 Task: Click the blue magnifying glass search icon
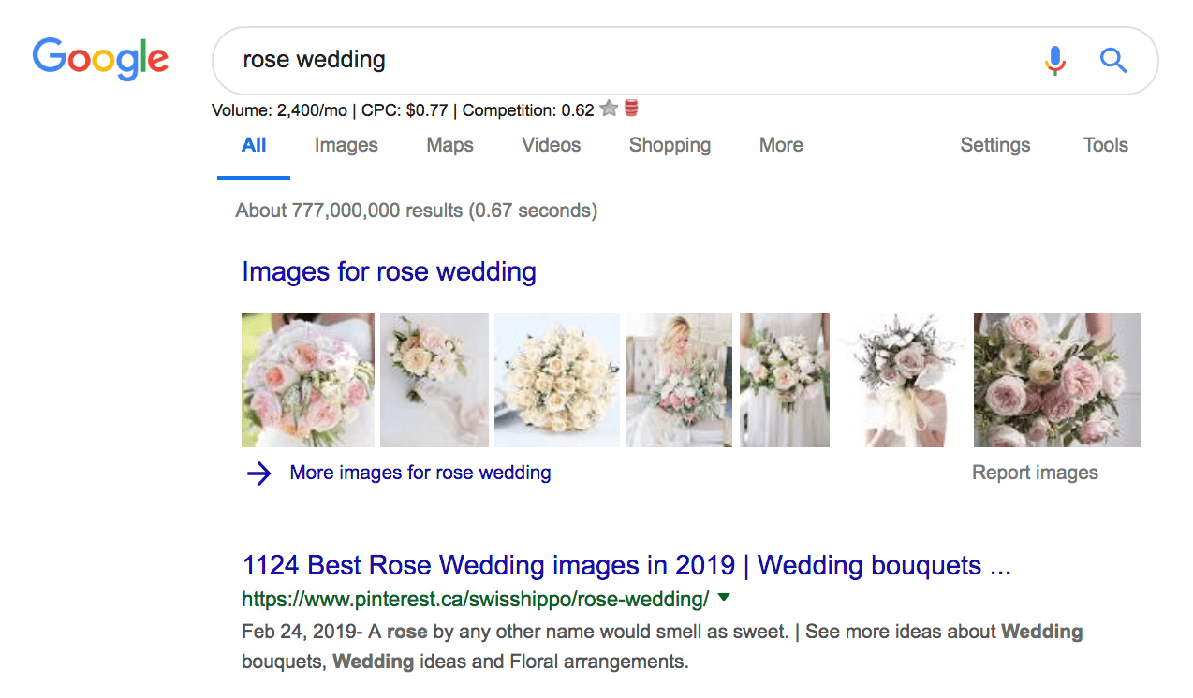pyautogui.click(x=1112, y=61)
